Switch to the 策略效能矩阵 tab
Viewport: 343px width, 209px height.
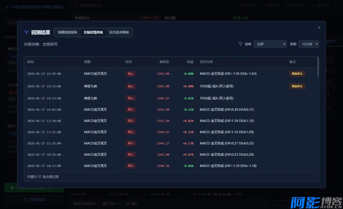[x=67, y=32]
